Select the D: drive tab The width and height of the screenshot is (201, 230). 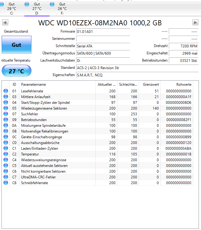(37, 9)
